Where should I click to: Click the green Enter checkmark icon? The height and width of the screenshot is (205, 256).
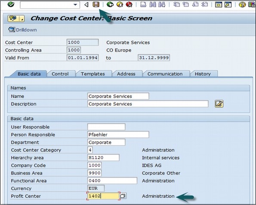point(11,4)
